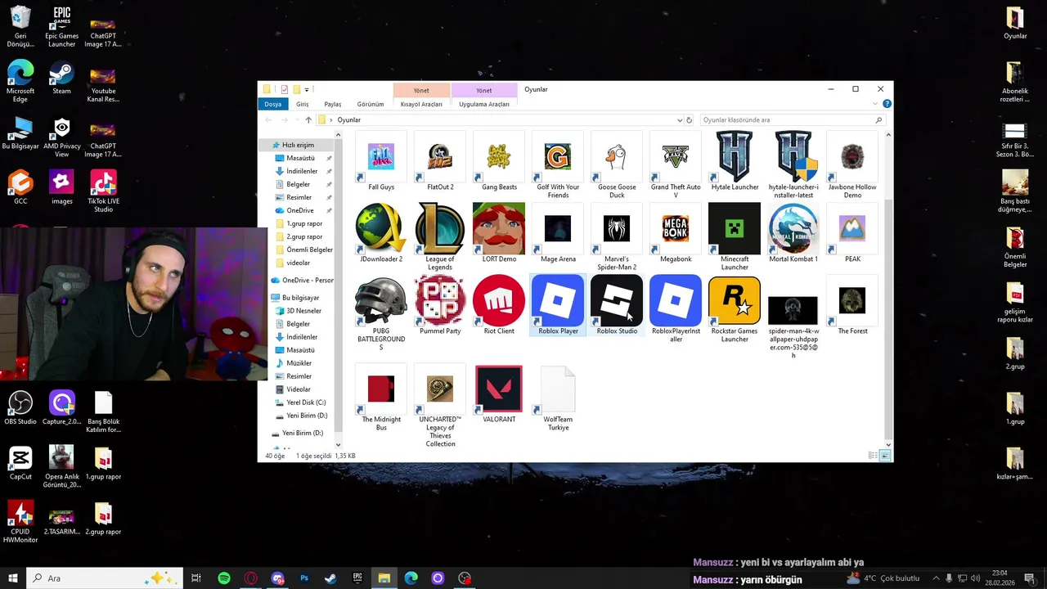The image size is (1047, 589).
Task: Select the TikTok LIVE Studio desktop icon
Action: coord(103,191)
